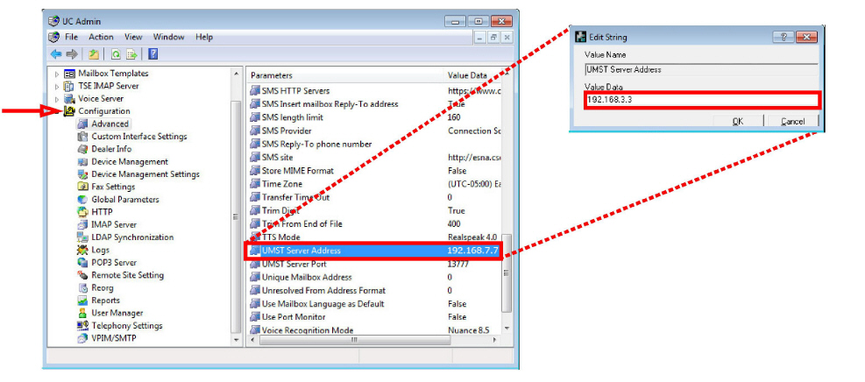865x382 pixels.
Task: Open the View menu
Action: tap(133, 37)
